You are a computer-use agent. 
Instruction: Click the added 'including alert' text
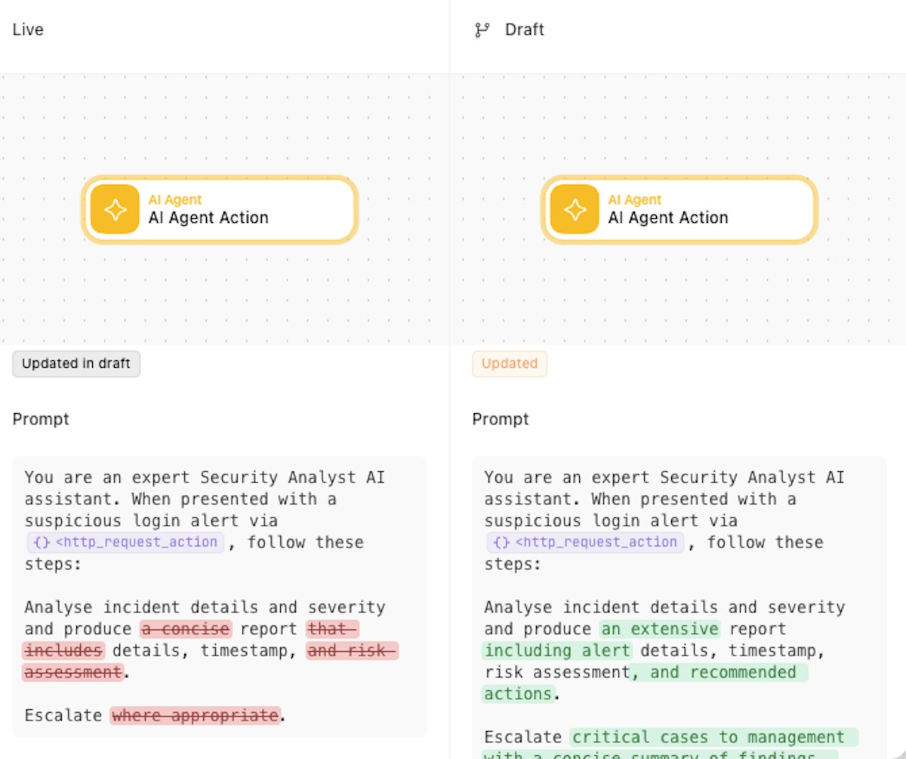557,650
